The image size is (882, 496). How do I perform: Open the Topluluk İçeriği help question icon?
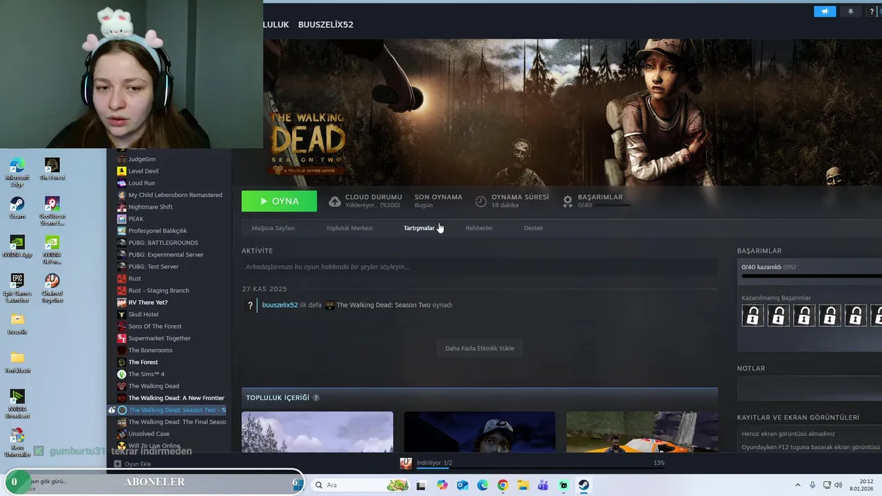(x=316, y=397)
